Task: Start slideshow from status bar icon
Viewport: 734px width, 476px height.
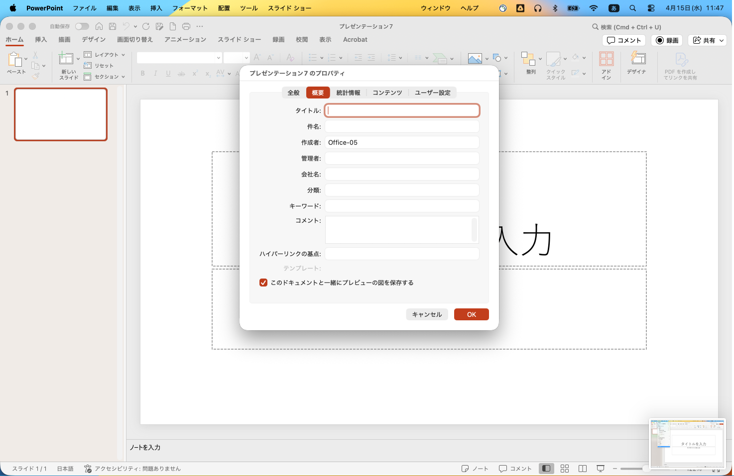Action: click(601, 469)
